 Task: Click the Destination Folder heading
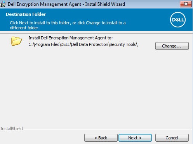[x=26, y=14]
